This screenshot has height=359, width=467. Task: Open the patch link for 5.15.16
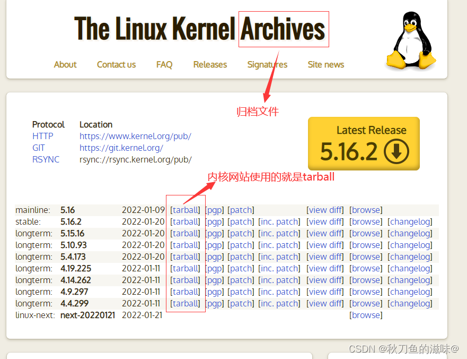(241, 233)
